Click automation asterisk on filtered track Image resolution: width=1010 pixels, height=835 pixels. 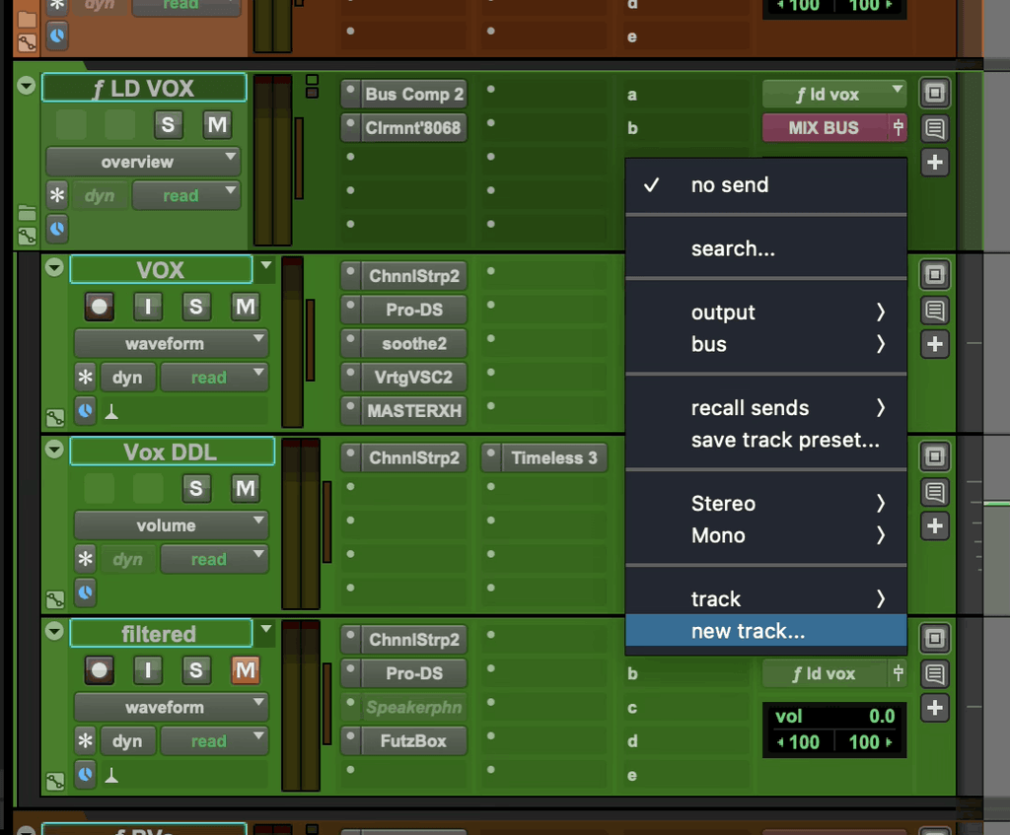pos(85,741)
